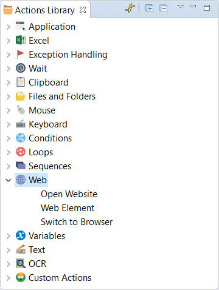
Task: Click the red flag Exception Handling icon
Action: click(x=21, y=54)
